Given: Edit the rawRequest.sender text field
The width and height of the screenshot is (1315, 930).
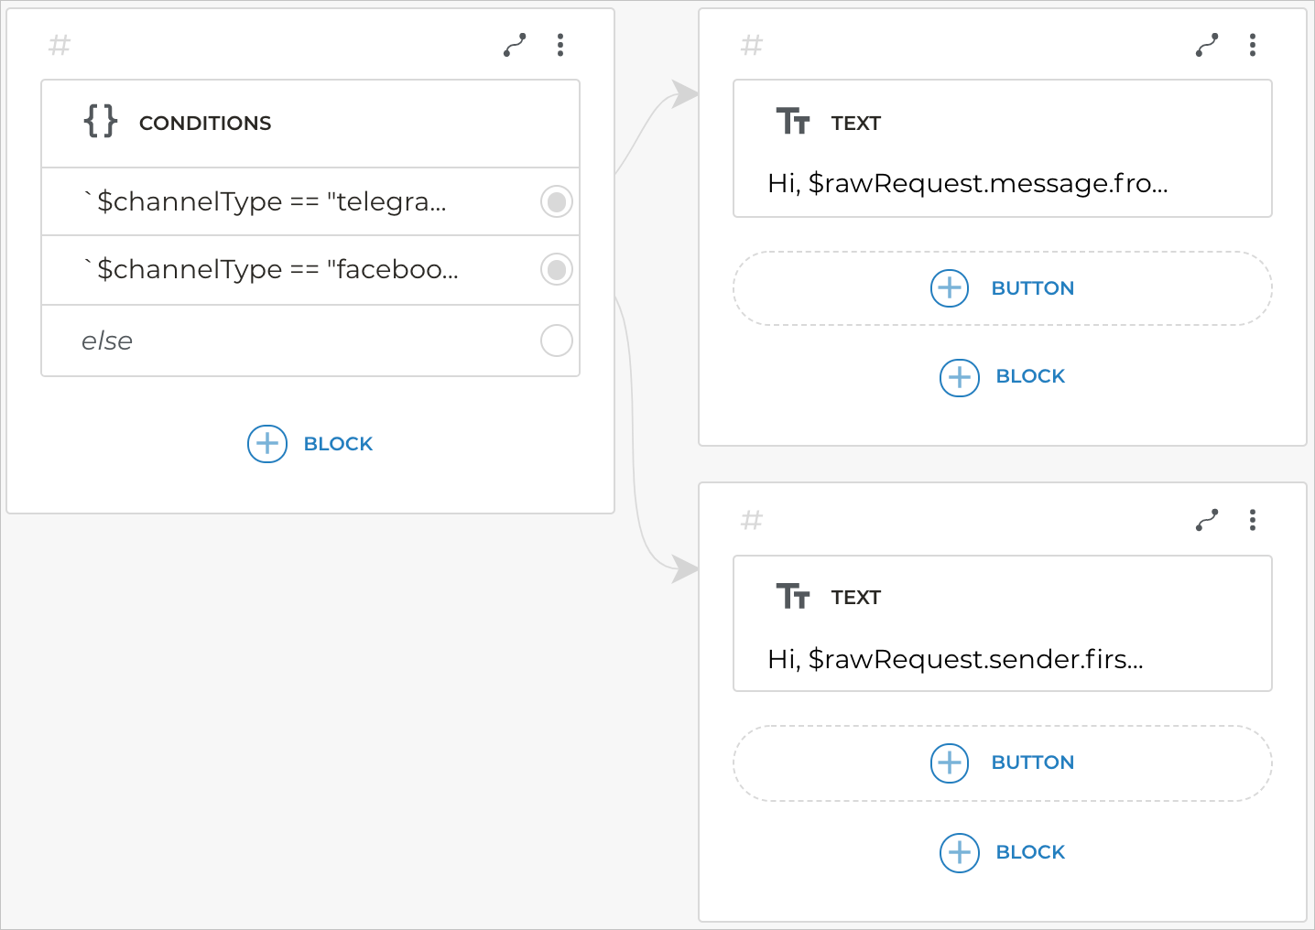Looking at the screenshot, I should (x=955, y=659).
